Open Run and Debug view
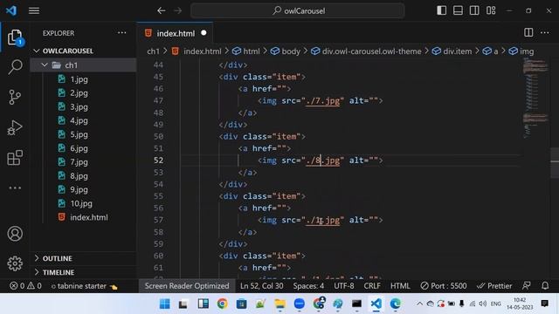Image resolution: width=559 pixels, height=314 pixels. coord(15,127)
